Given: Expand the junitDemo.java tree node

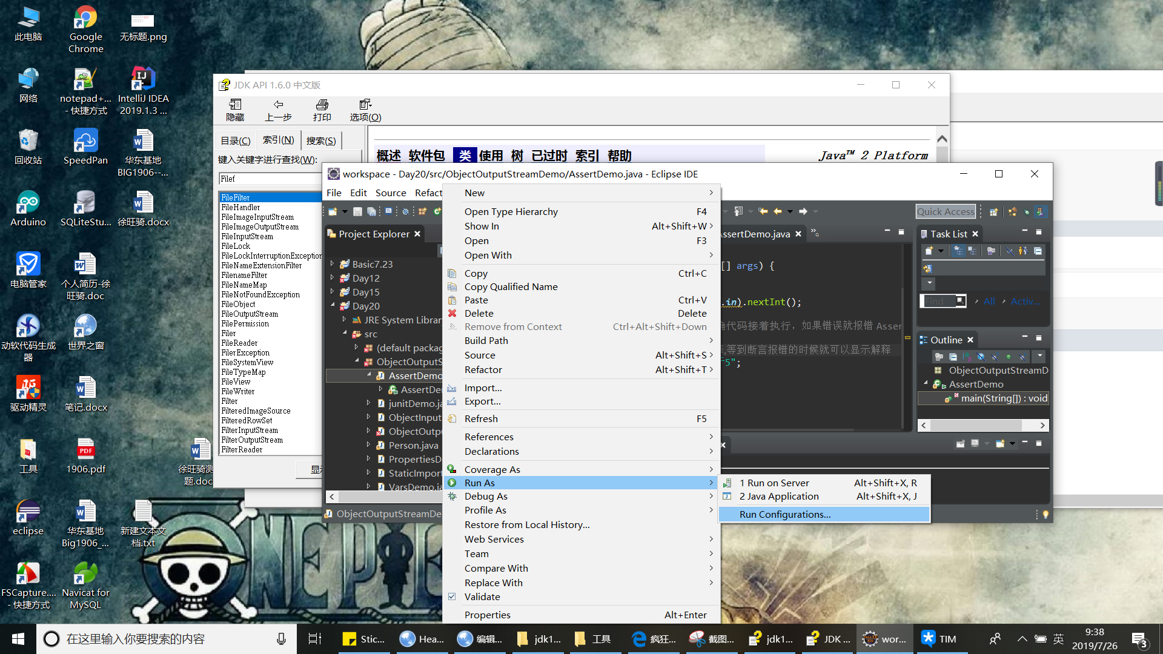Looking at the screenshot, I should point(368,403).
